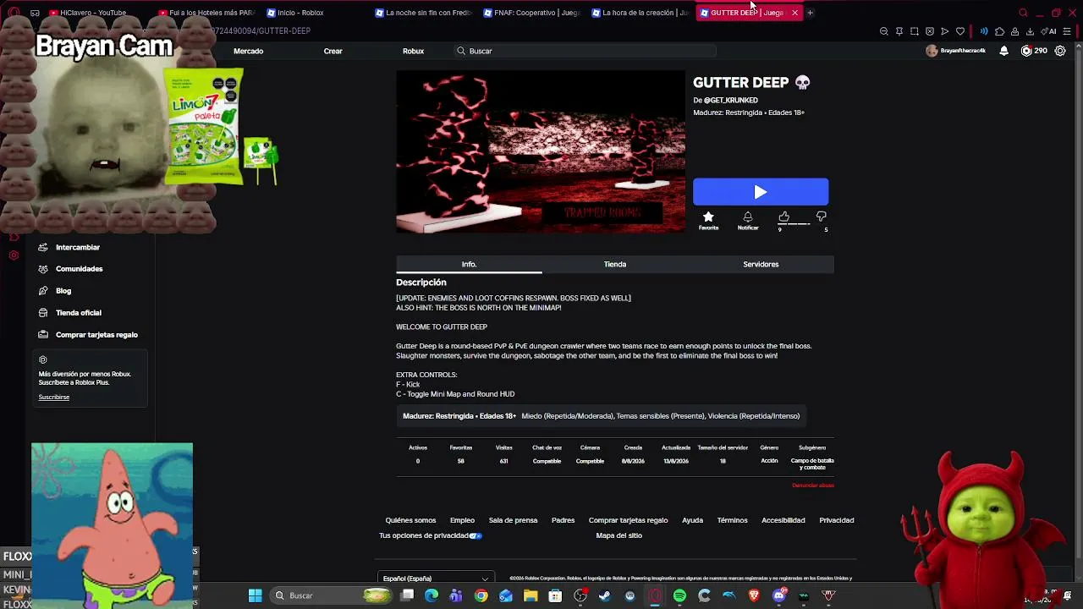Toggle Tus opciones de privacidad switch

(x=476, y=535)
